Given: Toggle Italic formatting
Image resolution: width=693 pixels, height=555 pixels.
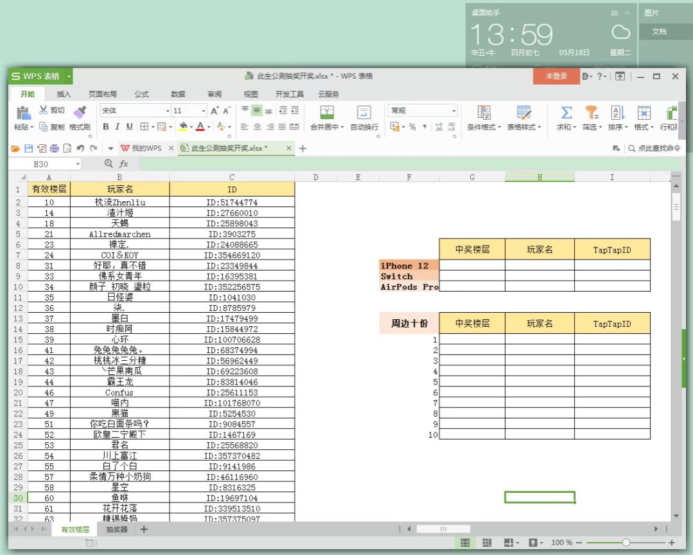Looking at the screenshot, I should (117, 127).
